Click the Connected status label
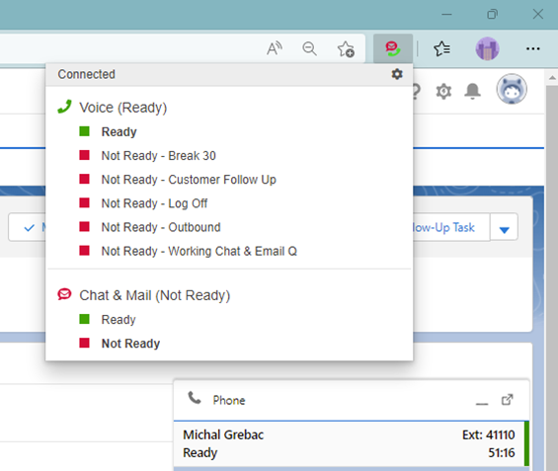558x471 pixels. click(x=87, y=74)
